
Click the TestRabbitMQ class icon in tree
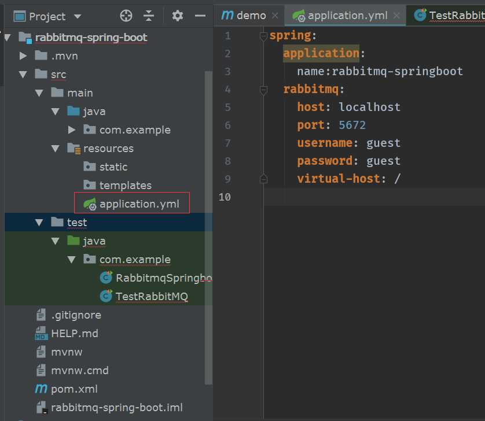(106, 296)
